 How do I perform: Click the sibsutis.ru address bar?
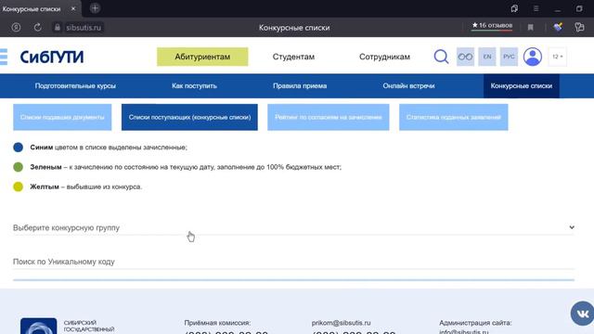tap(84, 28)
